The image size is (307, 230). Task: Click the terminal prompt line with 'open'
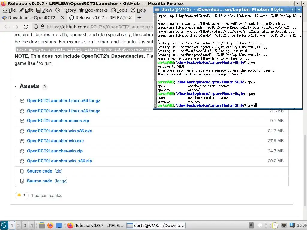(207, 105)
